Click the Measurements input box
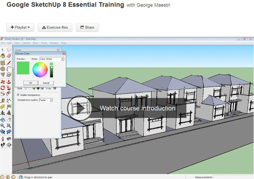 click(233, 177)
